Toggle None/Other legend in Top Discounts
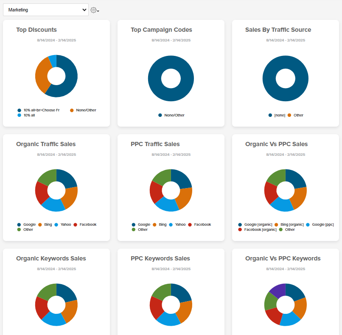Viewport: 342px width, 335px height. (x=83, y=110)
